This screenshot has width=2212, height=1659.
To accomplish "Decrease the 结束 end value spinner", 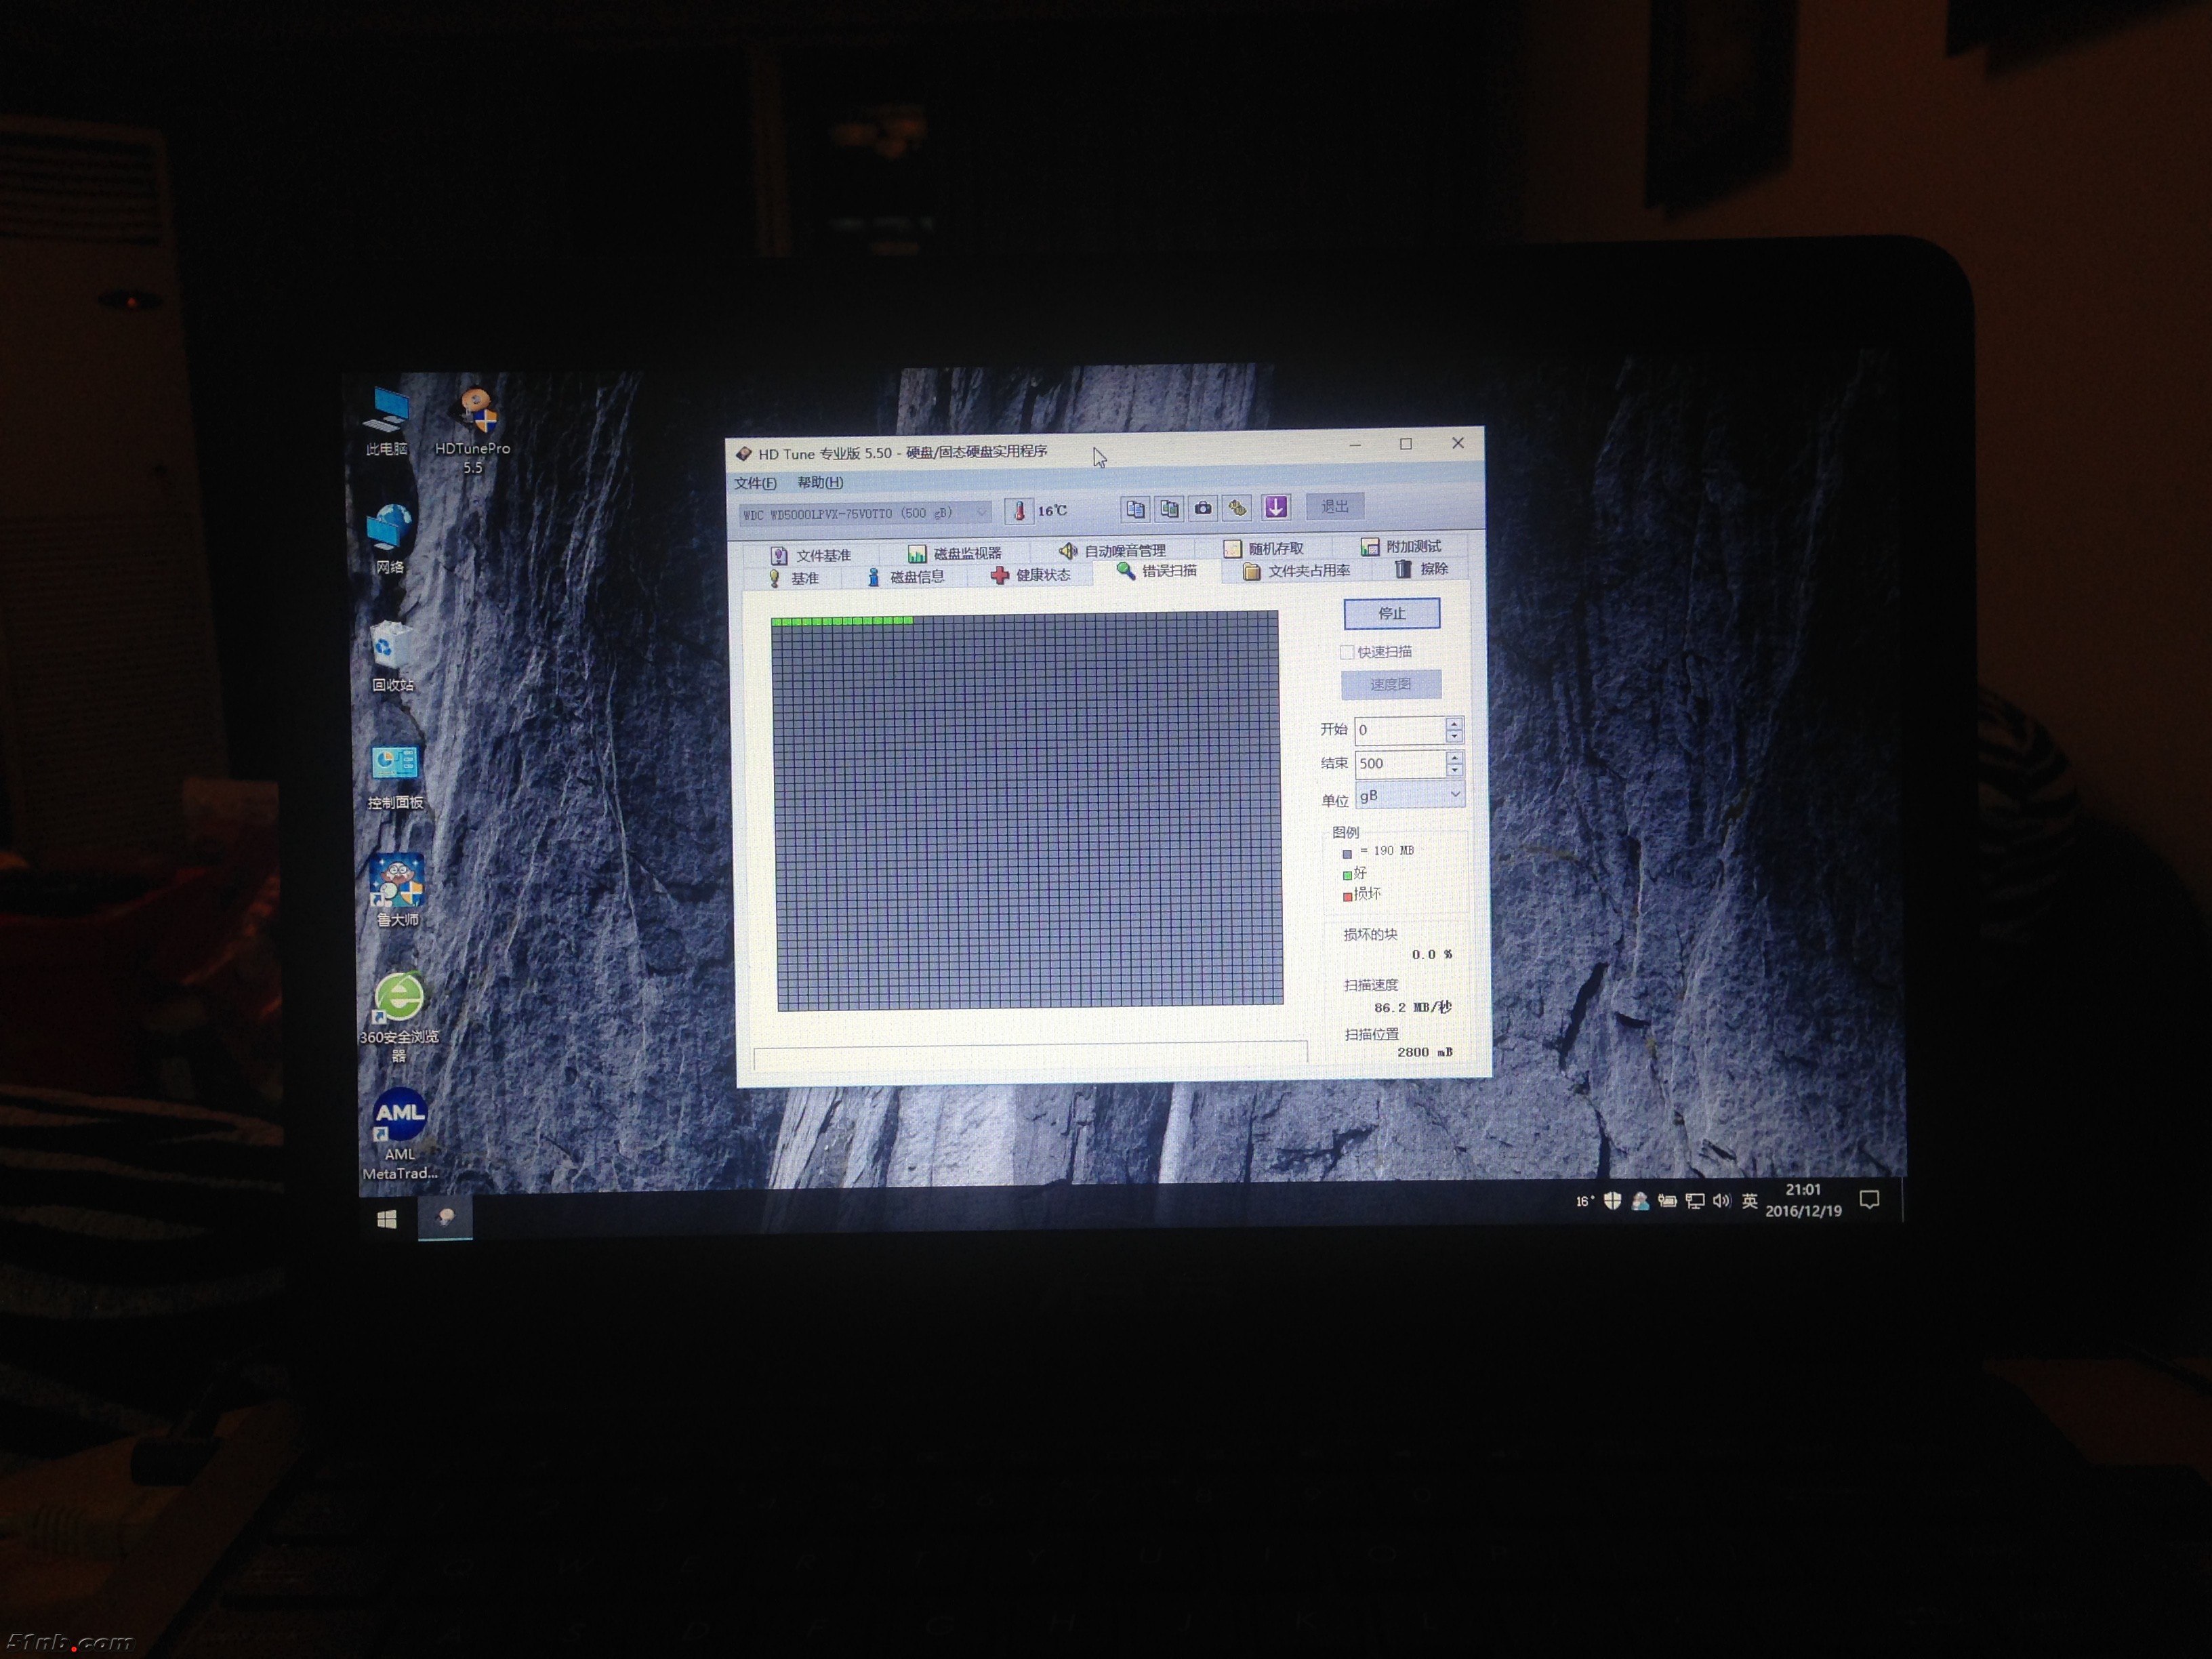I will [x=1454, y=770].
